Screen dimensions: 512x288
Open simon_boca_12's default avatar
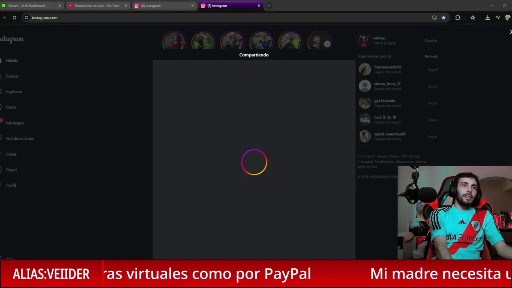(365, 86)
